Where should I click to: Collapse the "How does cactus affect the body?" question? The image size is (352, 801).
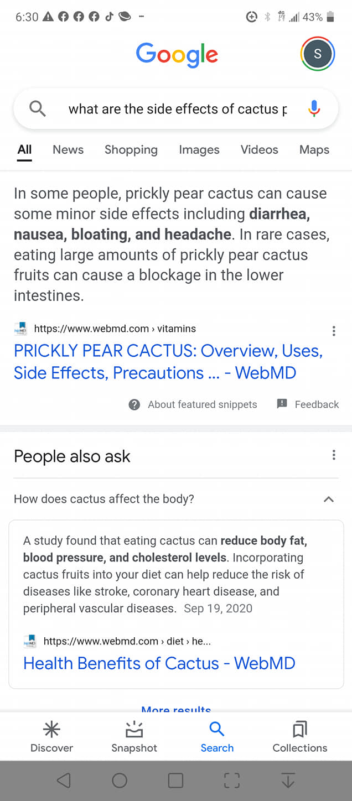pyautogui.click(x=328, y=499)
